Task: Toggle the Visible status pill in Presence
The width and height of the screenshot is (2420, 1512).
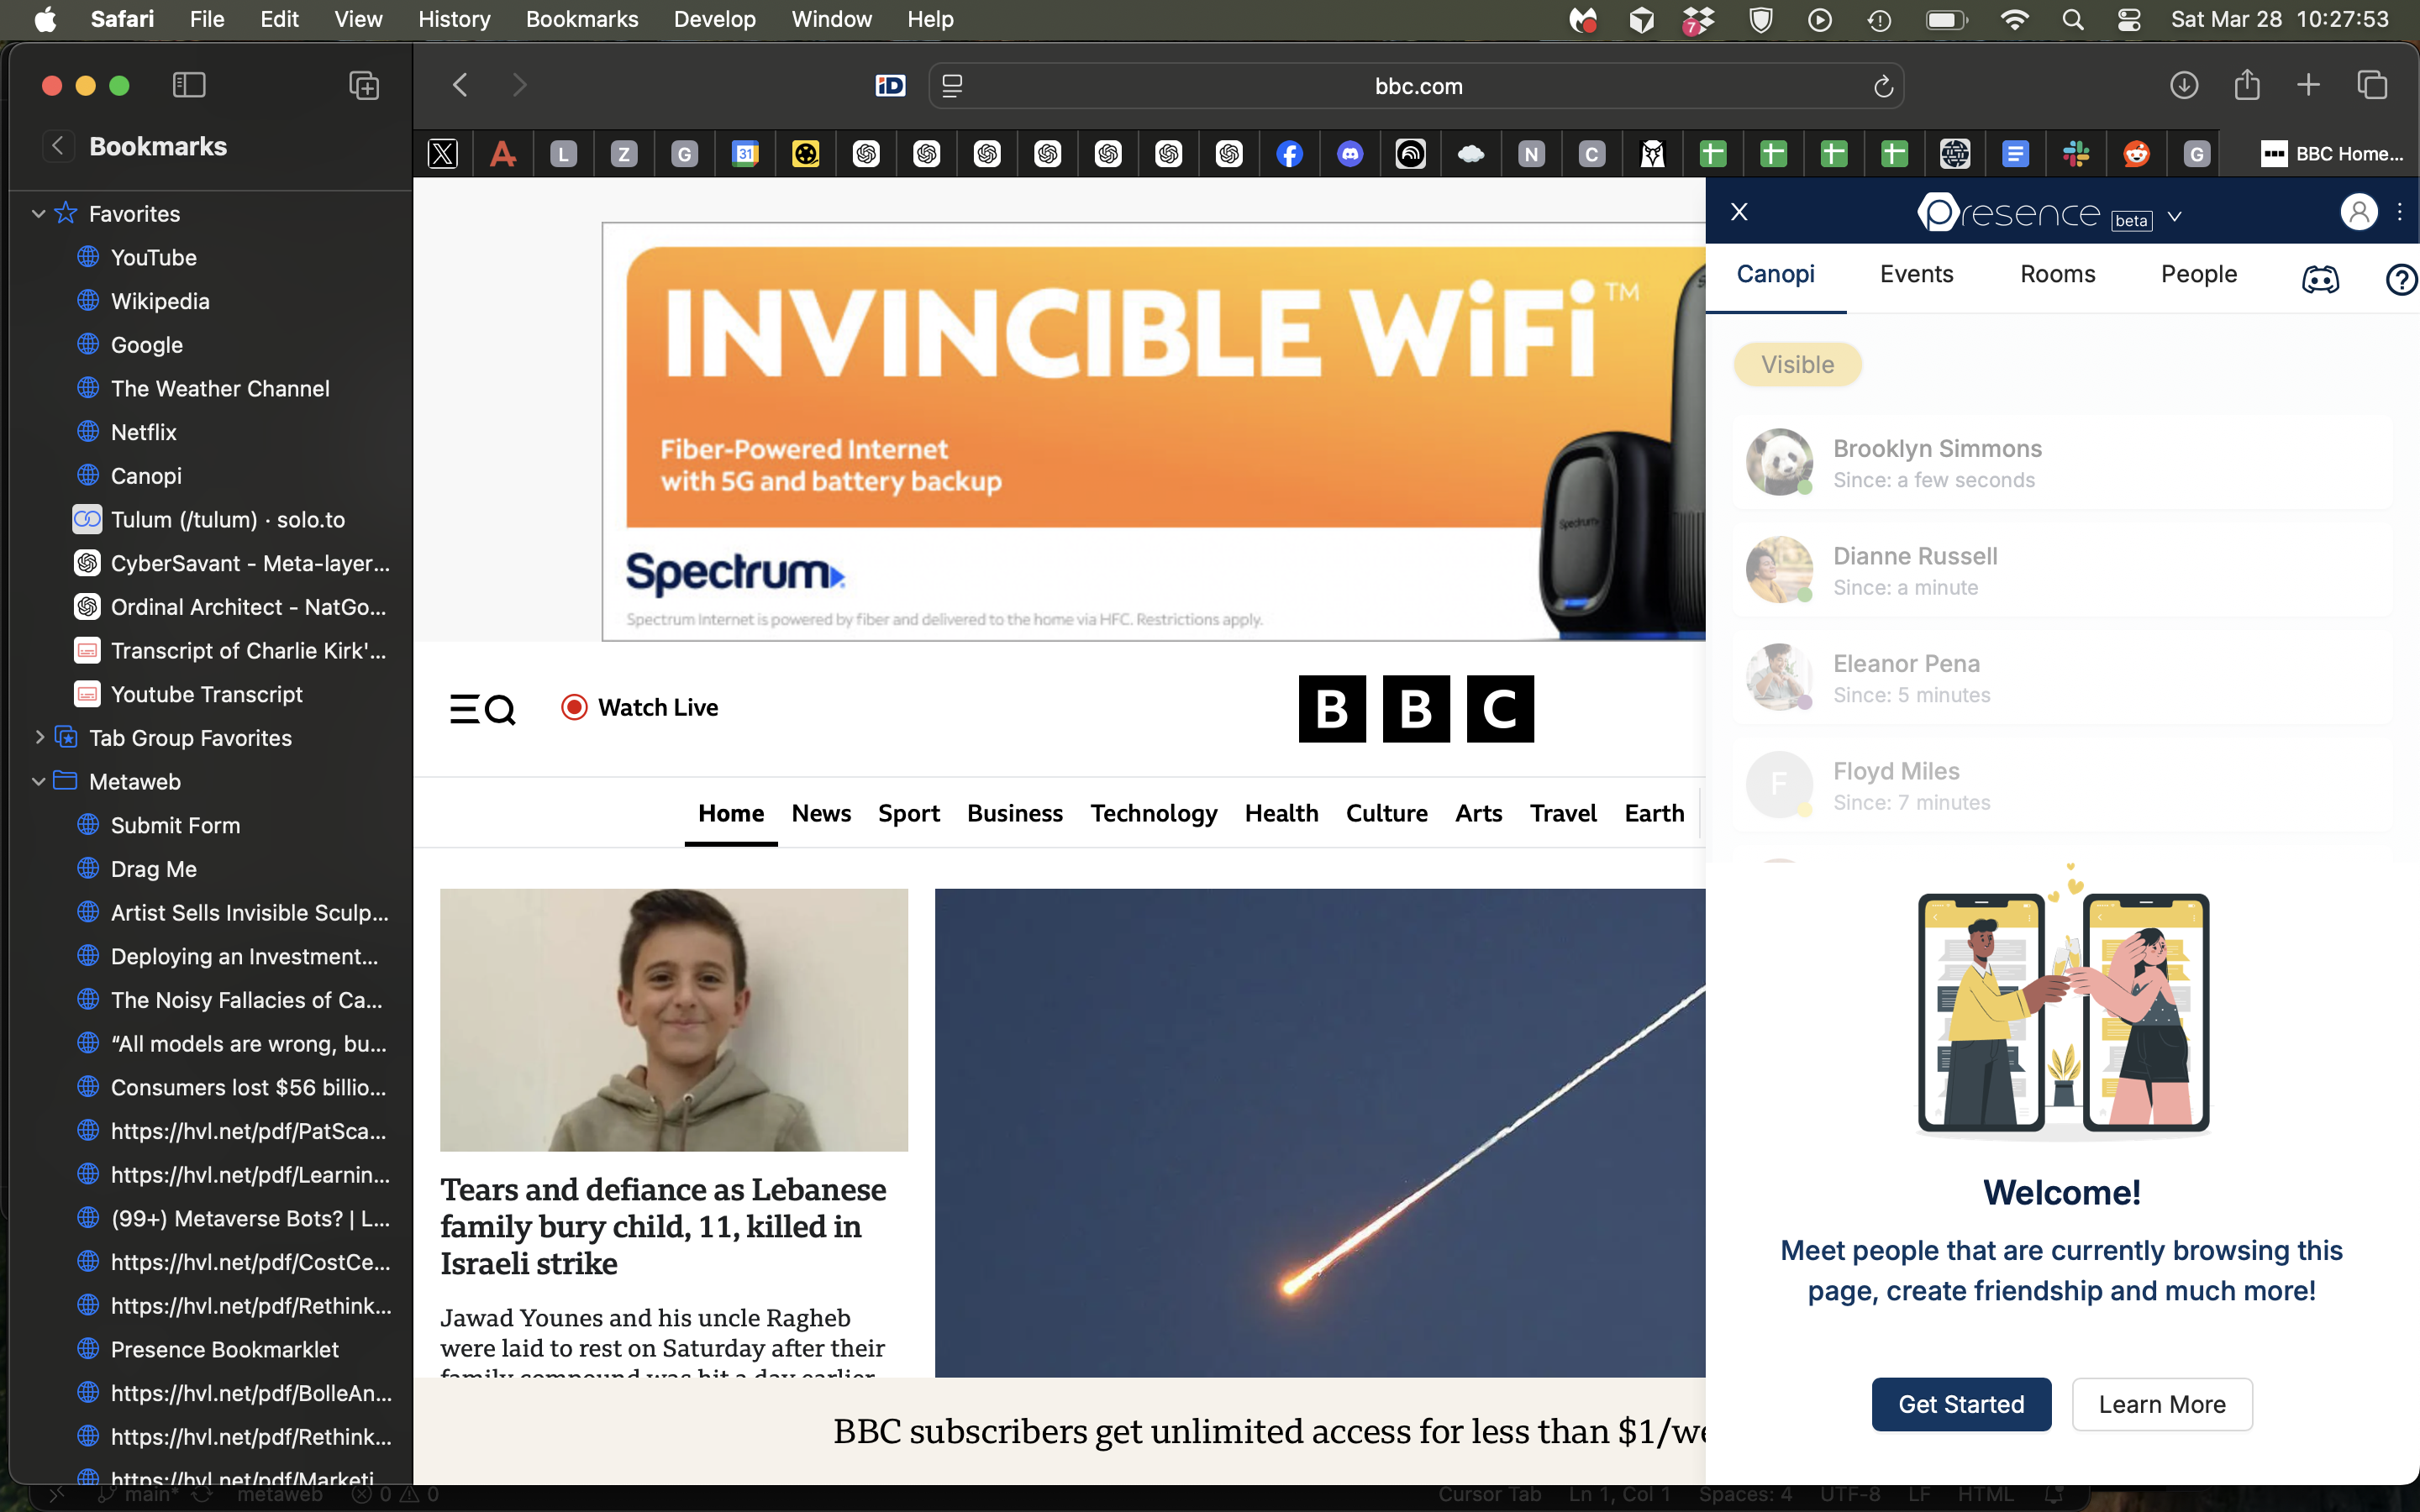Action: pyautogui.click(x=1796, y=364)
